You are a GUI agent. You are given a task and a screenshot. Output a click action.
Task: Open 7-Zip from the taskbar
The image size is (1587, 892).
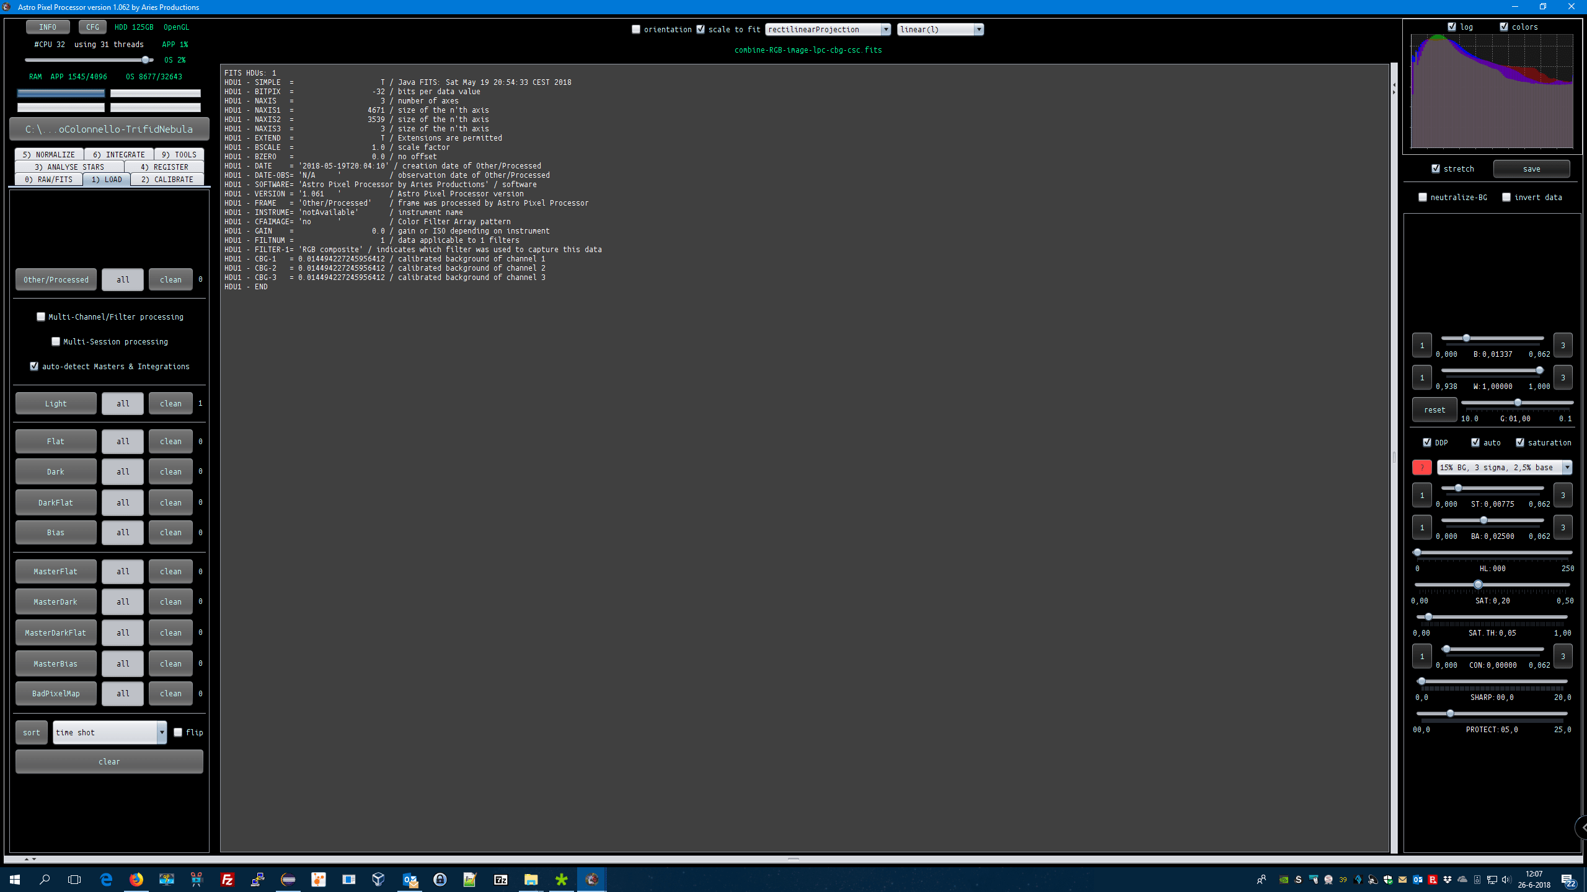pos(500,879)
